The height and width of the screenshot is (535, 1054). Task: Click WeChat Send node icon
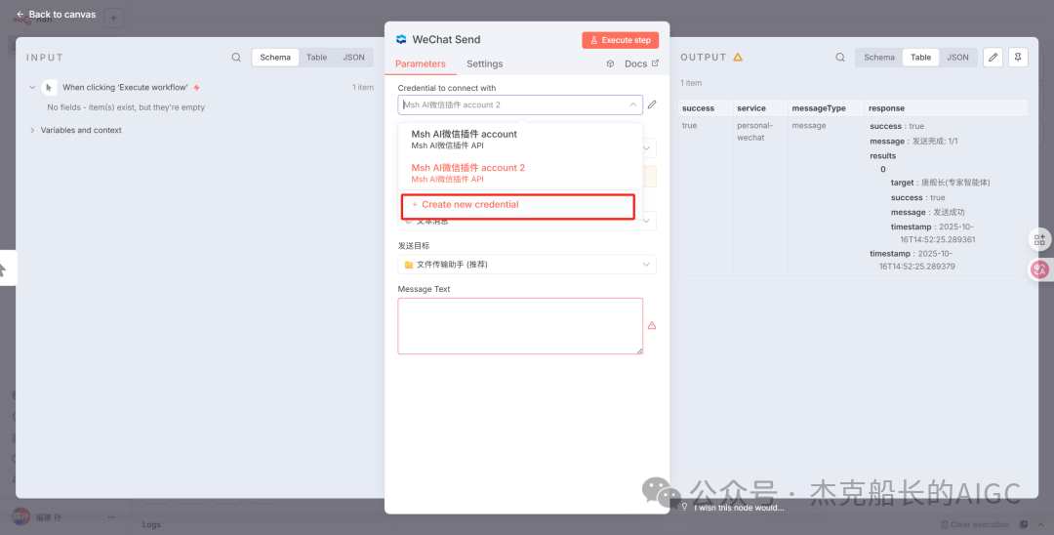[x=401, y=40]
